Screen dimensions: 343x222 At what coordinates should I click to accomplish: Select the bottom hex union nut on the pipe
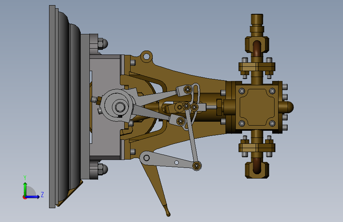point(257,170)
